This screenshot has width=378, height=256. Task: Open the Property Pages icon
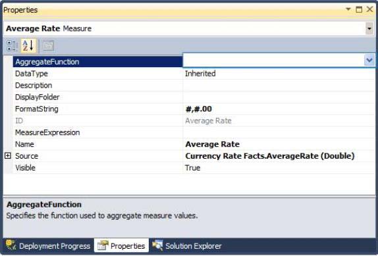pyautogui.click(x=48, y=46)
